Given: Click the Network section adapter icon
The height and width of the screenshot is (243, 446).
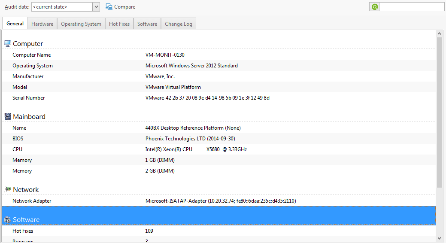Looking at the screenshot, I should [x=8, y=189].
